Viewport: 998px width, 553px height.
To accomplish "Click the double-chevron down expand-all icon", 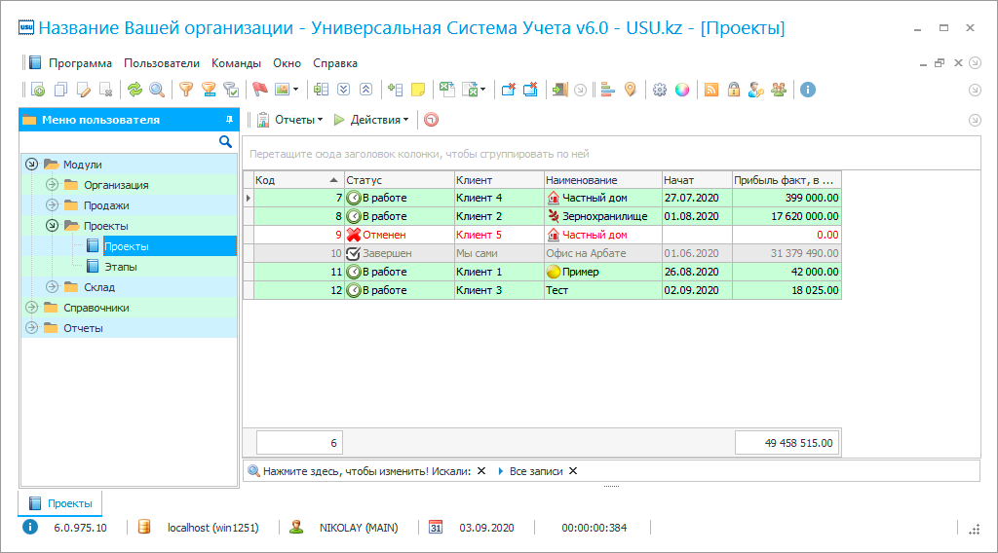I will pyautogui.click(x=344, y=90).
